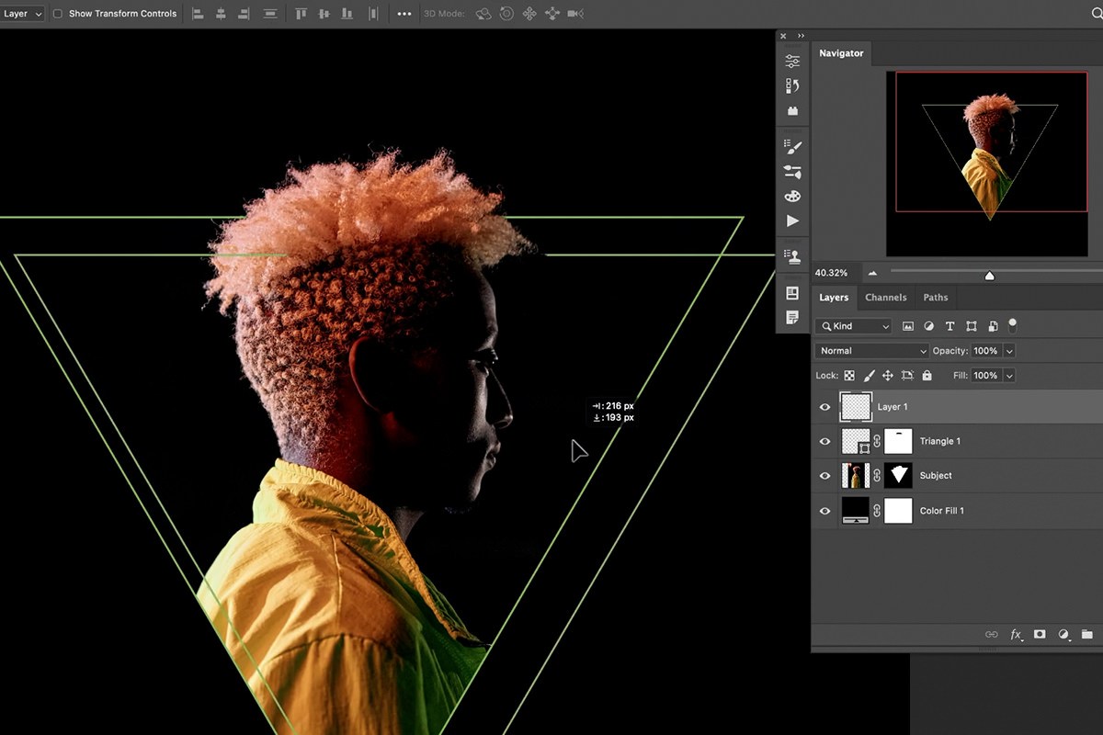
Task: Align bottom edges in options bar
Action: coord(347,14)
